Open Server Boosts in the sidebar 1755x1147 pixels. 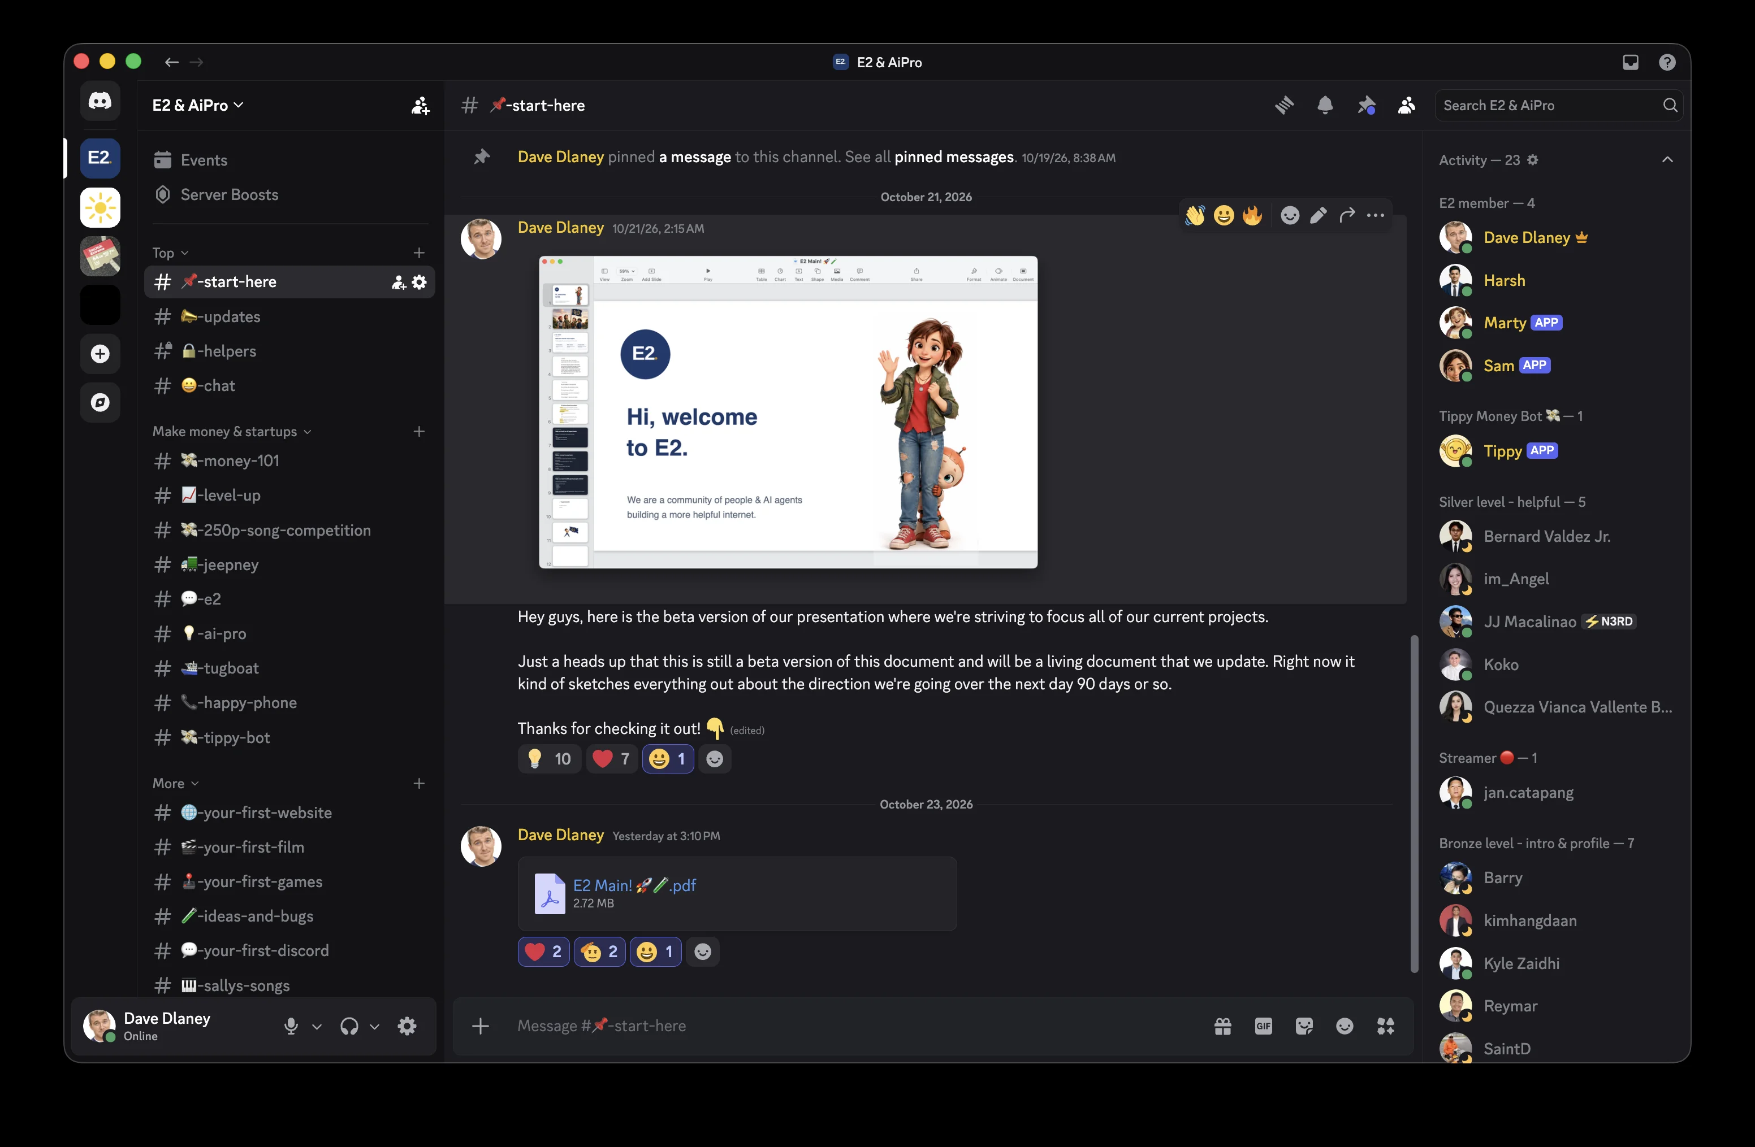coord(290,194)
